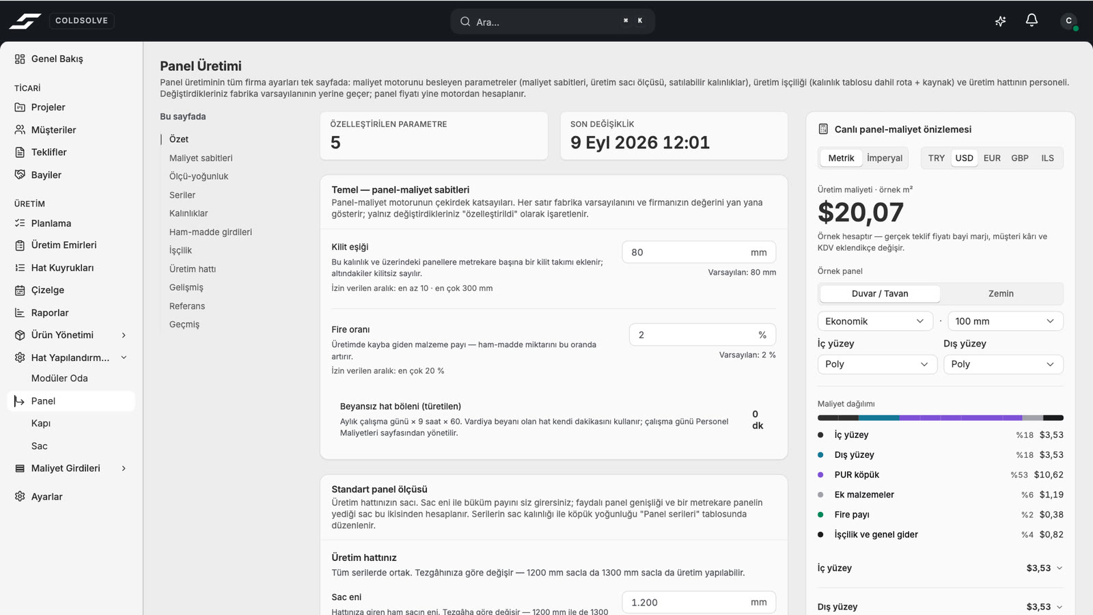Screen dimensions: 1093x615
Task: Click the Üretim Emirleri clipboard icon
Action: pos(20,245)
